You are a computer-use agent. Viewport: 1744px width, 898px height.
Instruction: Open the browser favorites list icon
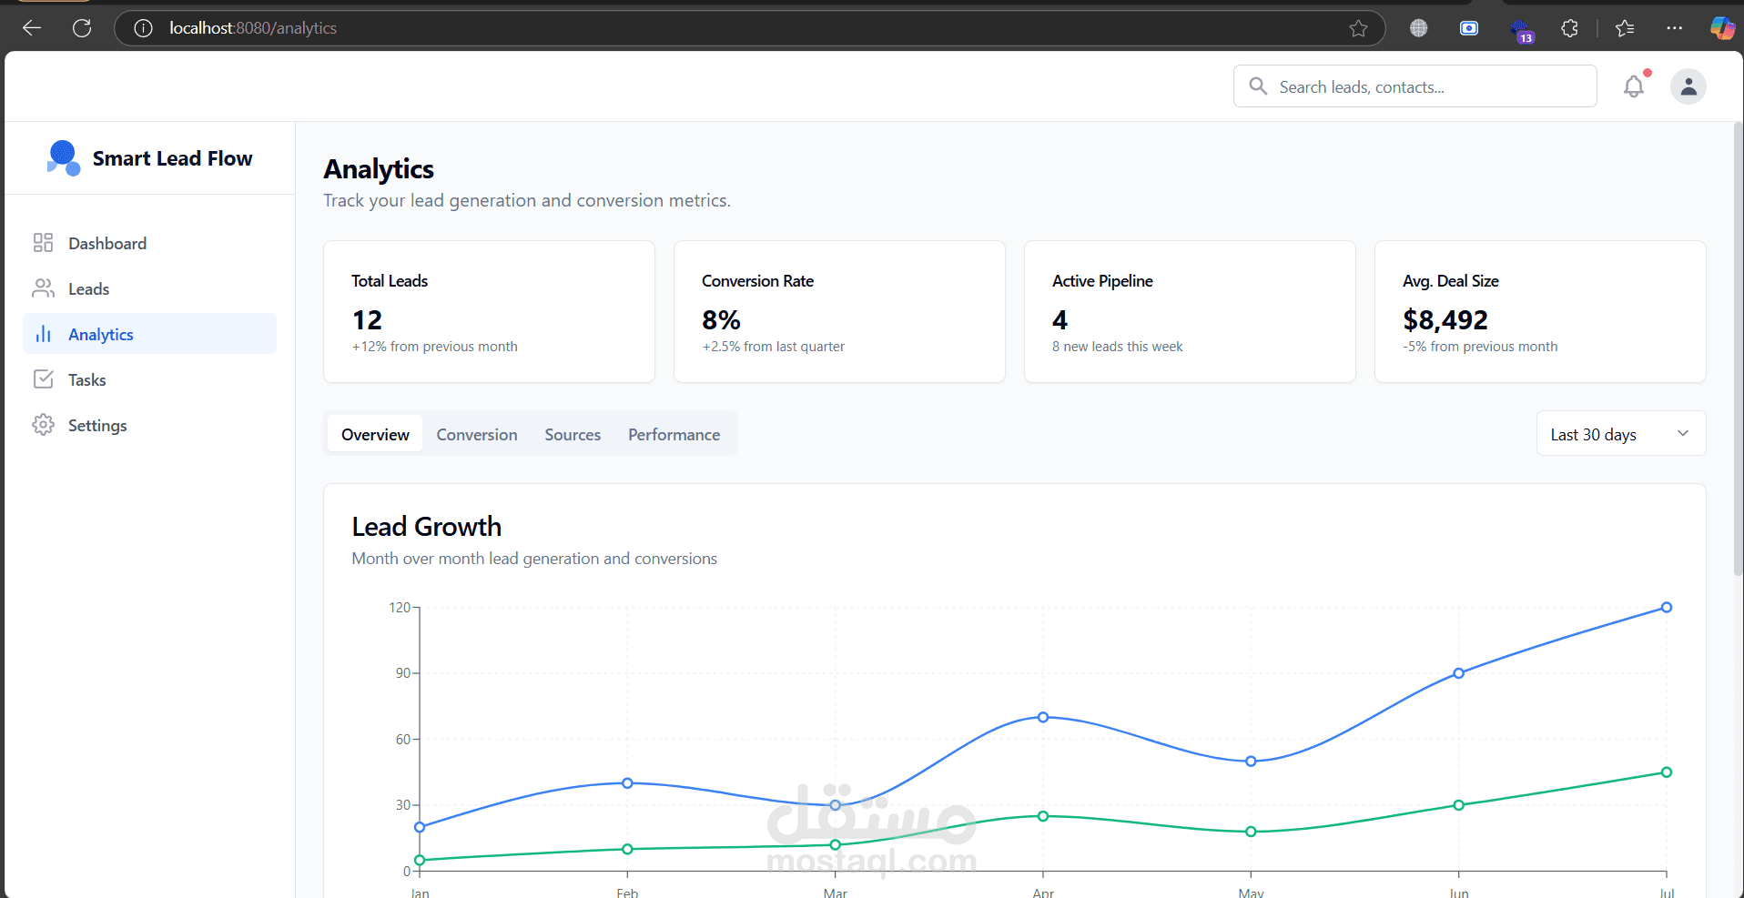click(1625, 28)
